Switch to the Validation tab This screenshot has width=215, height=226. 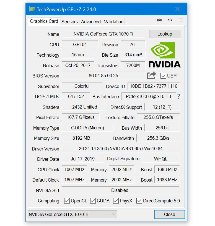(x=114, y=22)
